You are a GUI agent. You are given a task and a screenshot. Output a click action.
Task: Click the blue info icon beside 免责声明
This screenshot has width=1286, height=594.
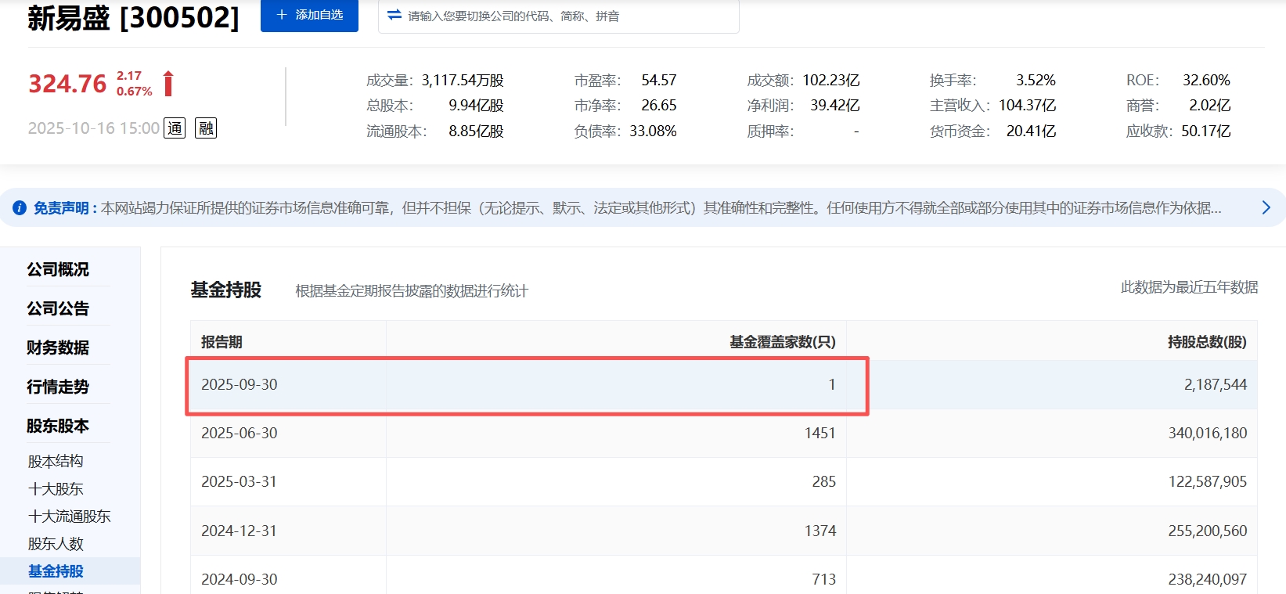(20, 208)
